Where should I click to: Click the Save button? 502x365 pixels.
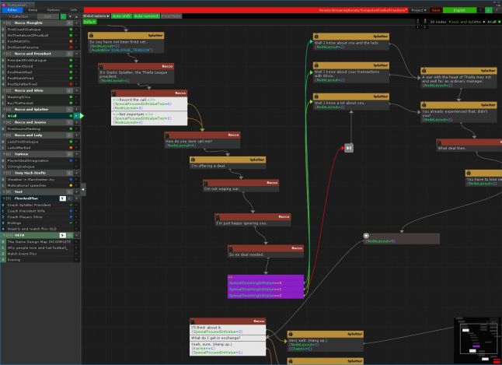tap(437, 10)
